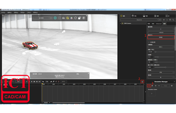Click the turntable icon in viewport toolbar
This screenshot has height=113, width=176.
63,18
